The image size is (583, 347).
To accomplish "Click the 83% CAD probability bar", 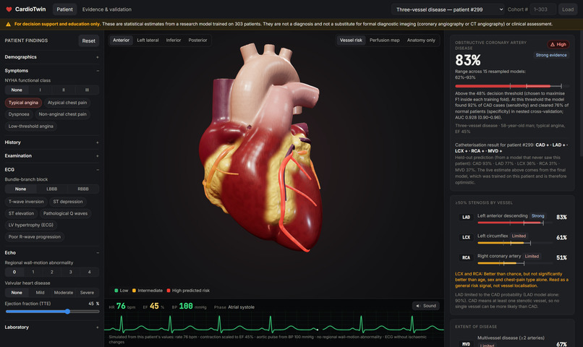I will [512, 86].
